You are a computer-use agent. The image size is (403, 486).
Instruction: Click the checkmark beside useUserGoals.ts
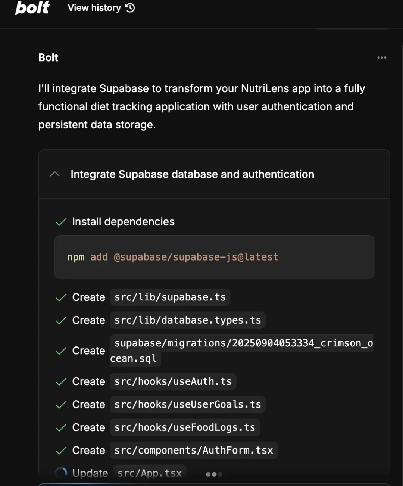61,405
